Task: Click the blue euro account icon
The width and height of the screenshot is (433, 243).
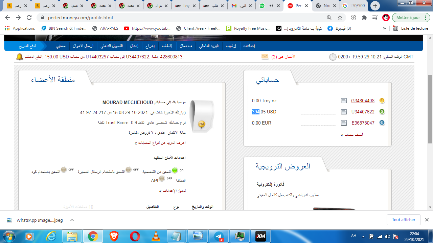Action: (x=382, y=123)
